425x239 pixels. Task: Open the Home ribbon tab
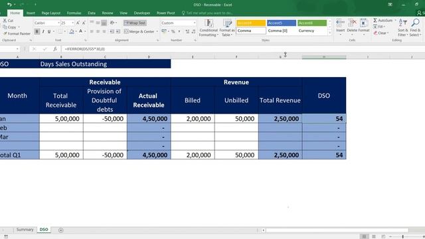[15, 13]
